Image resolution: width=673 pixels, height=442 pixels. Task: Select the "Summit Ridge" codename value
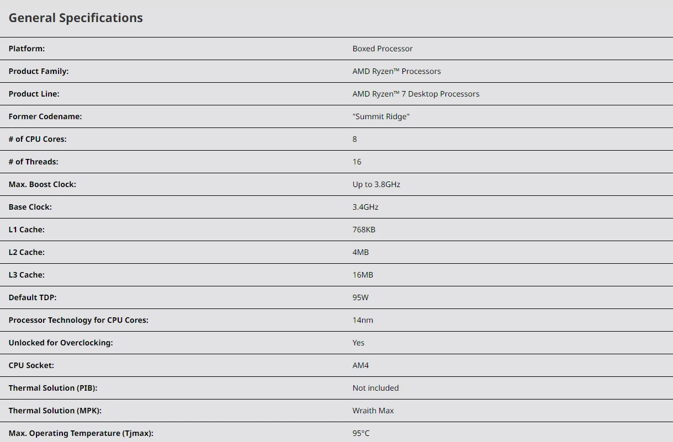[x=381, y=116]
